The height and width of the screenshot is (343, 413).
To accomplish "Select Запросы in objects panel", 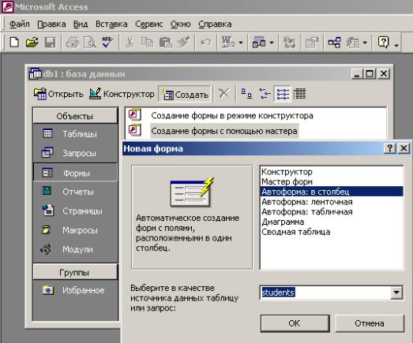I will pyautogui.click(x=75, y=153).
